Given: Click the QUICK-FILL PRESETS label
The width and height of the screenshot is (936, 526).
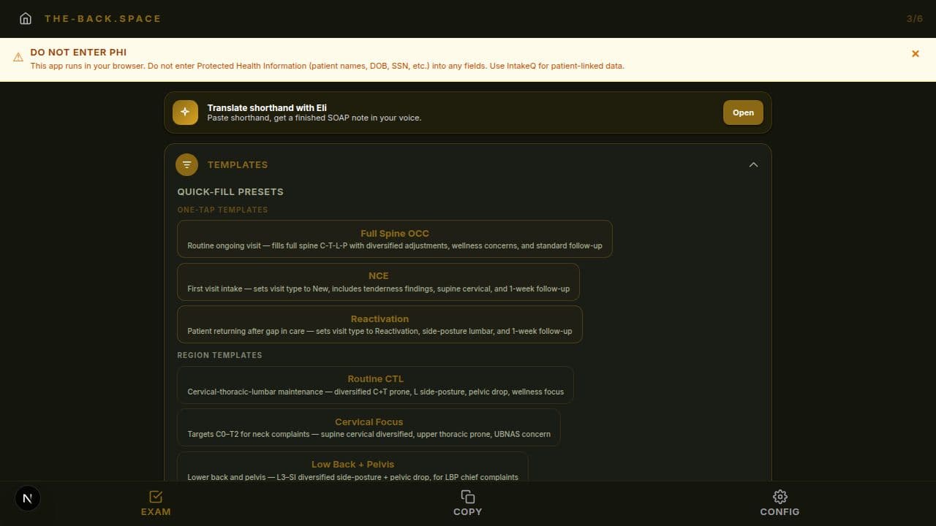Looking at the screenshot, I should click(x=230, y=191).
